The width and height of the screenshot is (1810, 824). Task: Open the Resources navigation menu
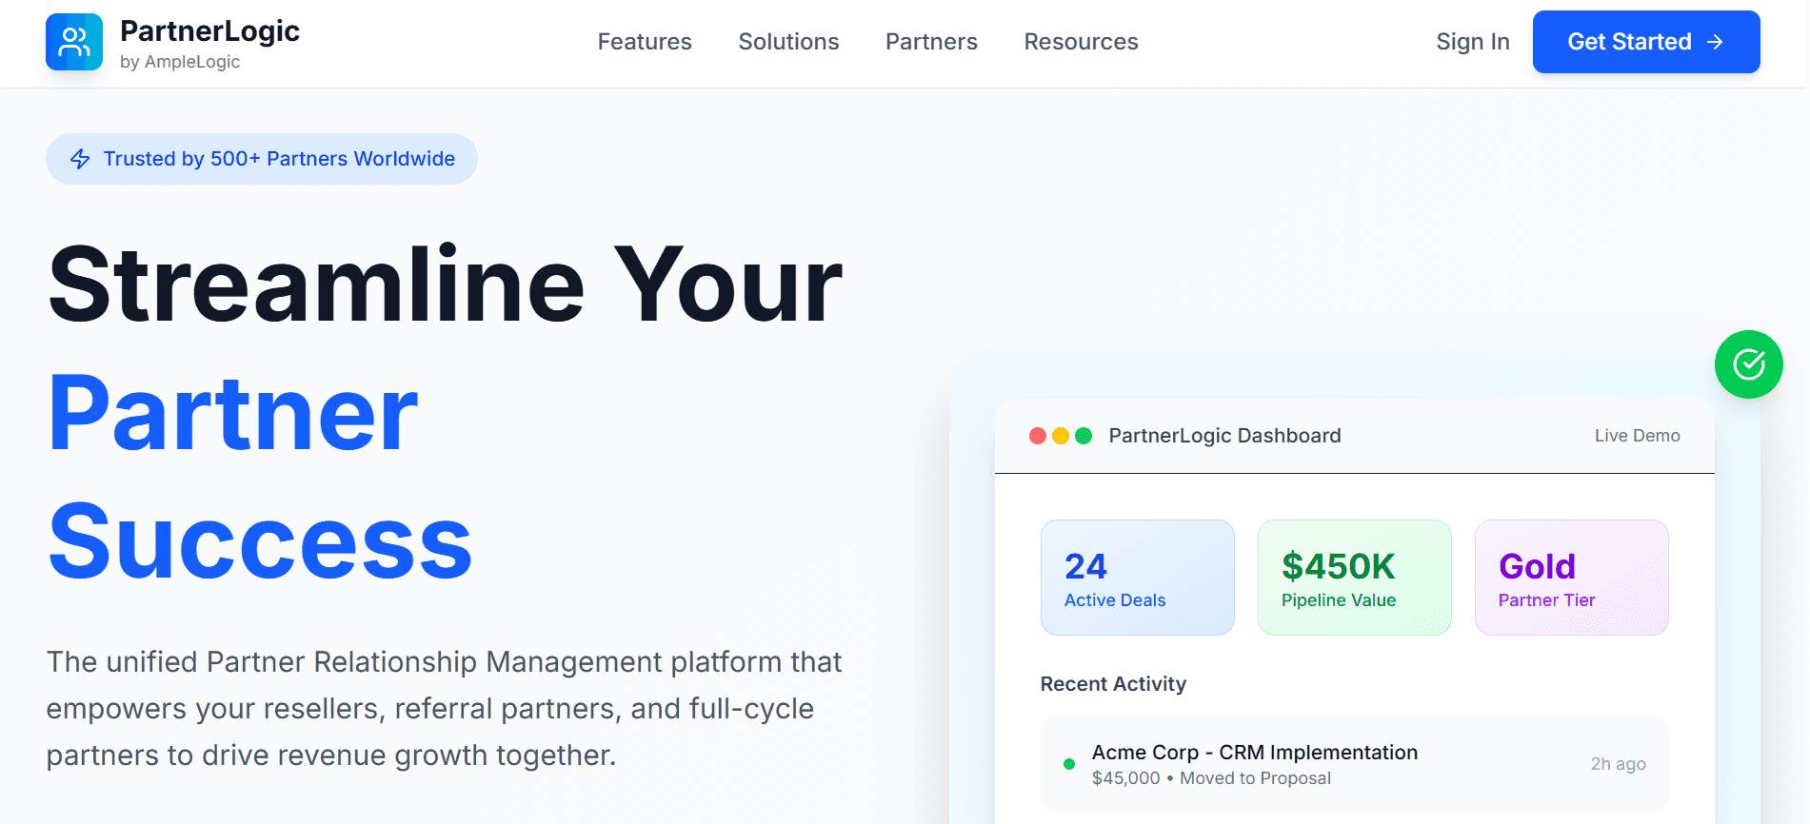[1081, 42]
